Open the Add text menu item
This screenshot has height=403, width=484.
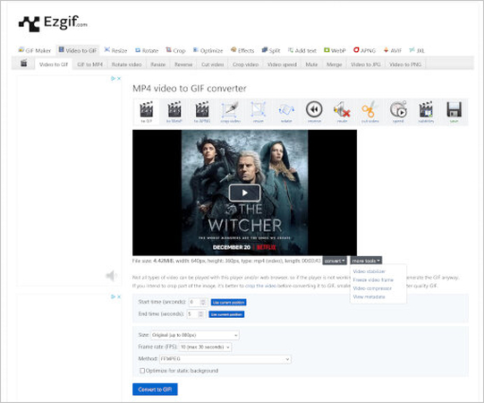click(302, 50)
